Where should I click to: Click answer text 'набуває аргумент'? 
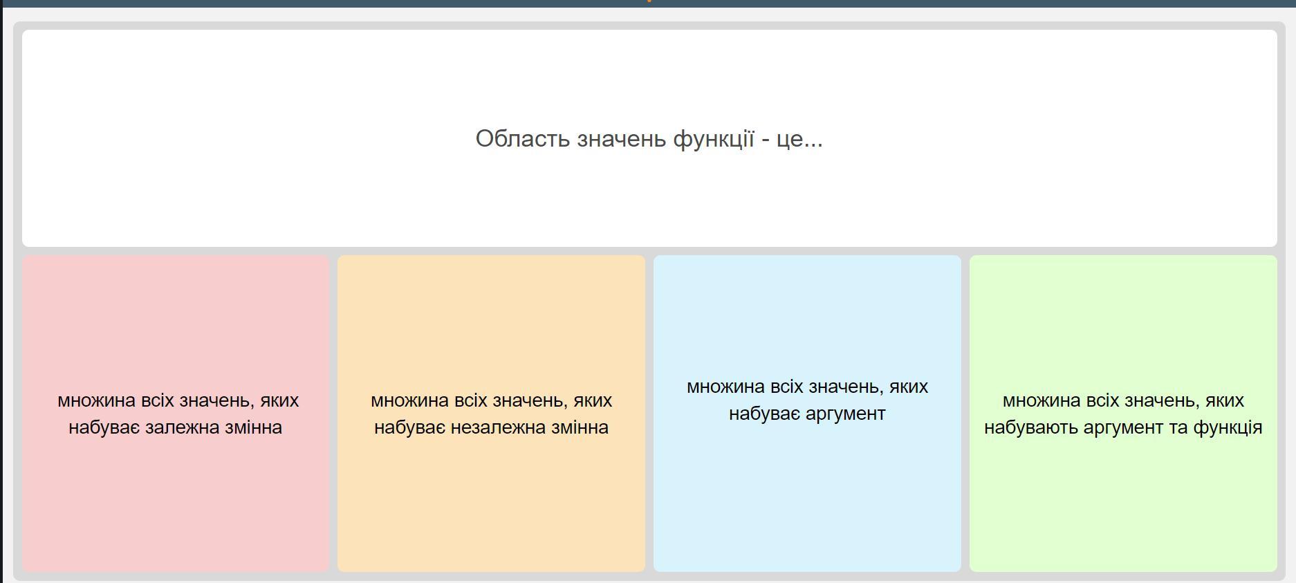807,414
